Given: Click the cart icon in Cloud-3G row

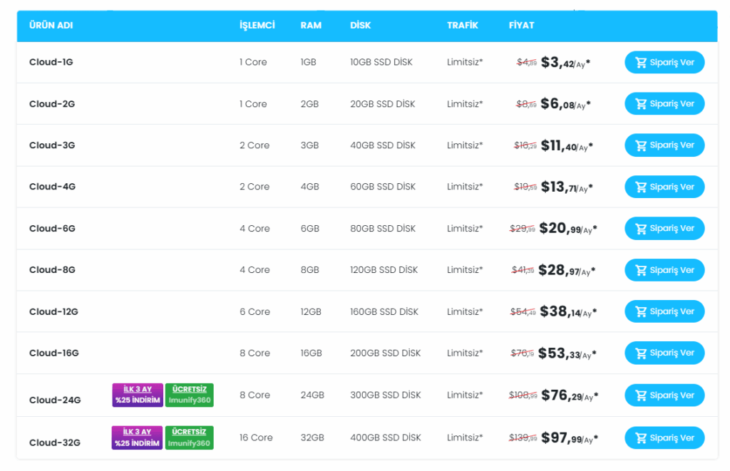Looking at the screenshot, I should 641,145.
